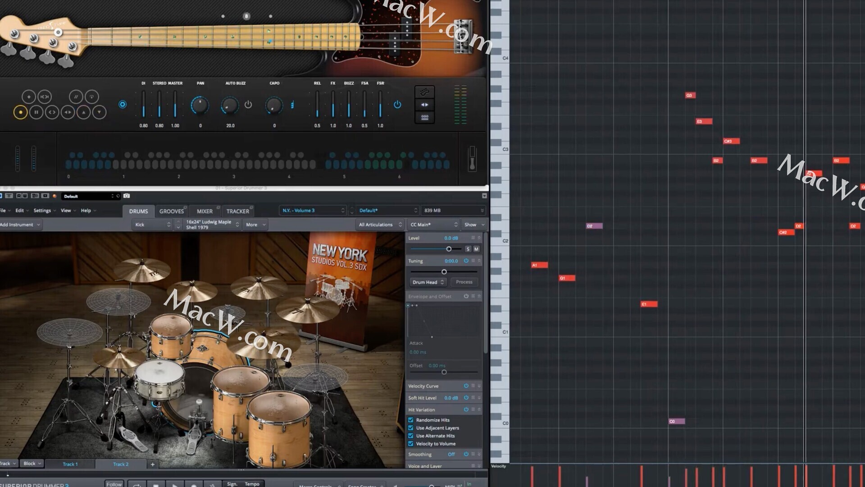Image resolution: width=865 pixels, height=487 pixels.
Task: Click the Tuning slider handle
Action: tap(444, 272)
